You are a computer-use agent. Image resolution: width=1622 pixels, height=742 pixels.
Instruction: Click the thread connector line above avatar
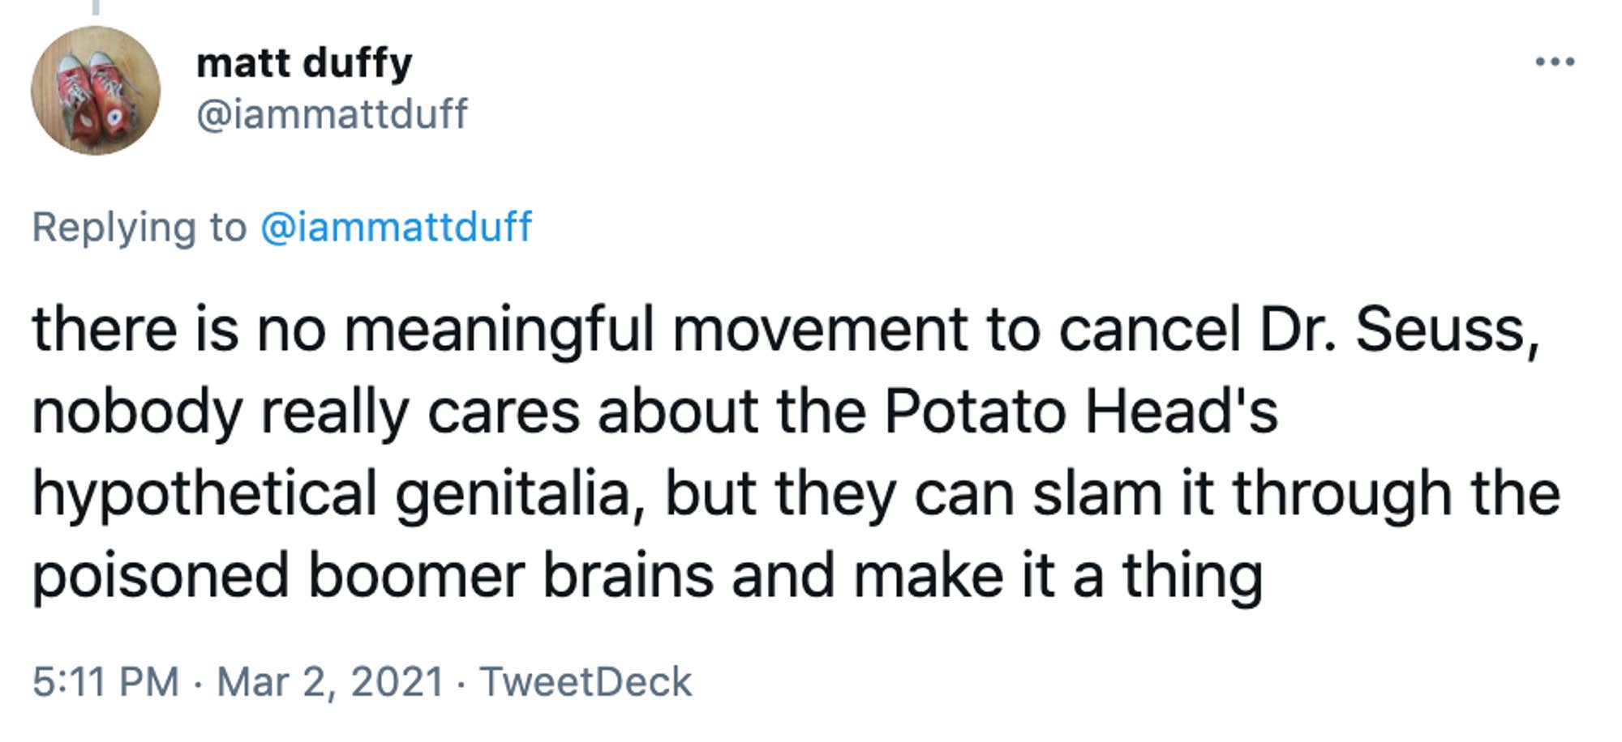click(95, 7)
